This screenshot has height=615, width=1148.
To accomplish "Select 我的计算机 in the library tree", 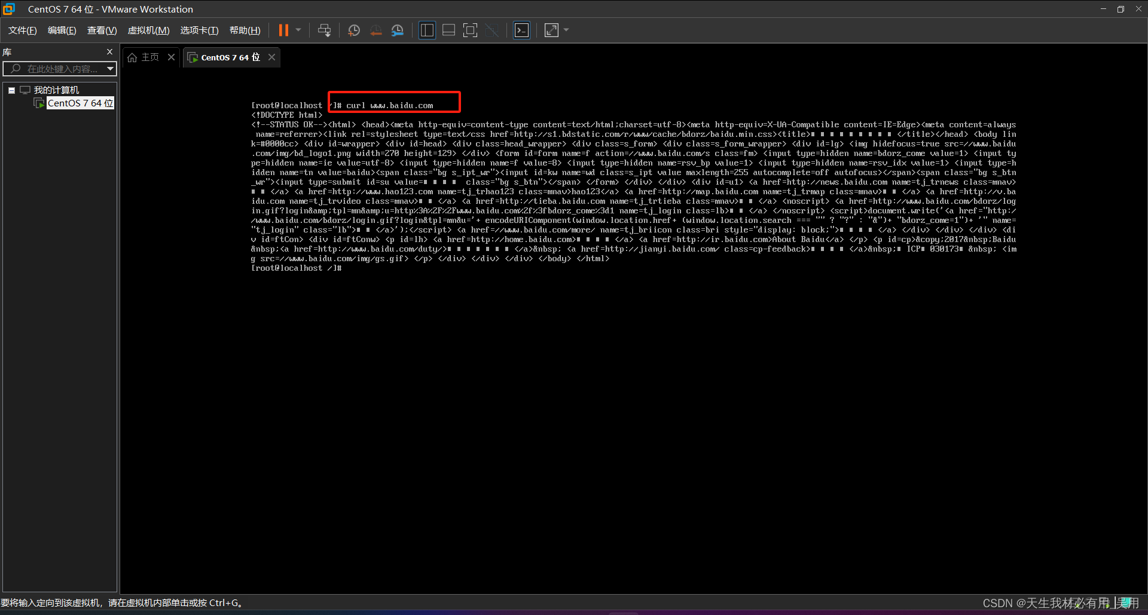I will click(56, 90).
